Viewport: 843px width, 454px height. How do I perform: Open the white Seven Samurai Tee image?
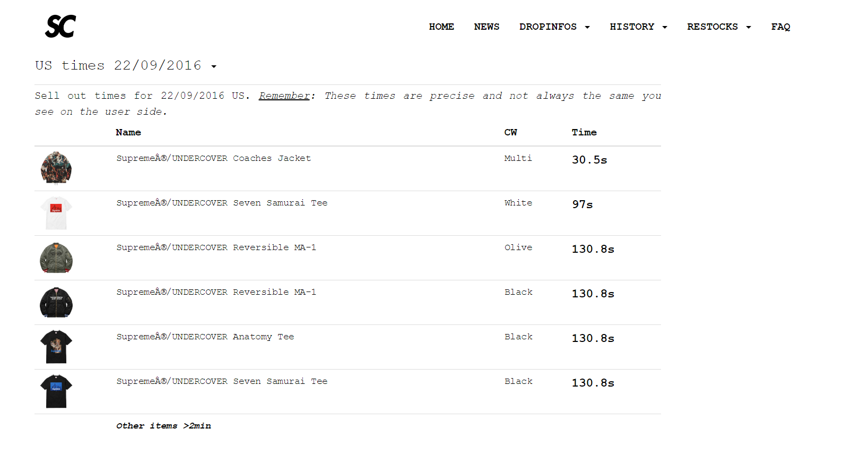56,213
